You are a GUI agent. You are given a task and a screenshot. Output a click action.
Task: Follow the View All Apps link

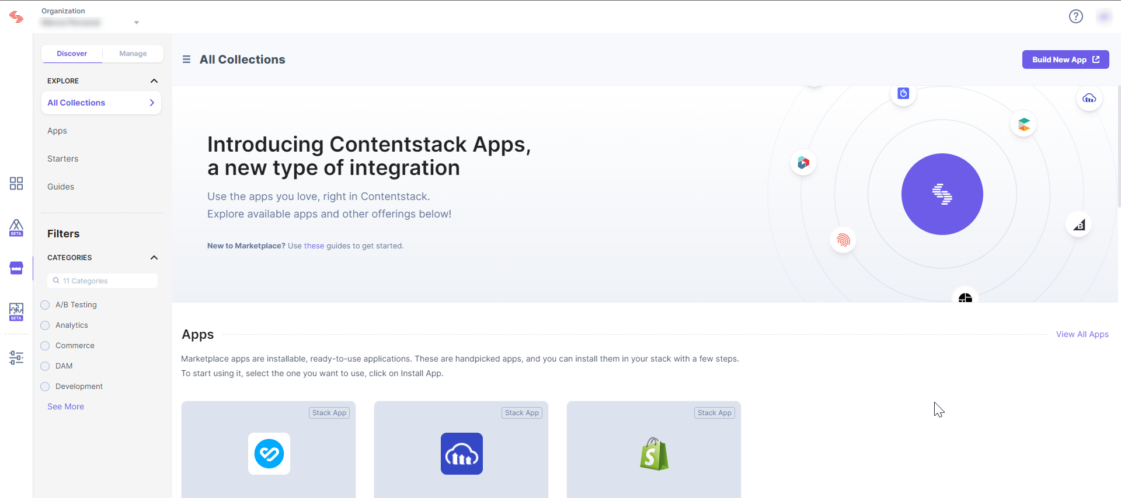pyautogui.click(x=1082, y=334)
